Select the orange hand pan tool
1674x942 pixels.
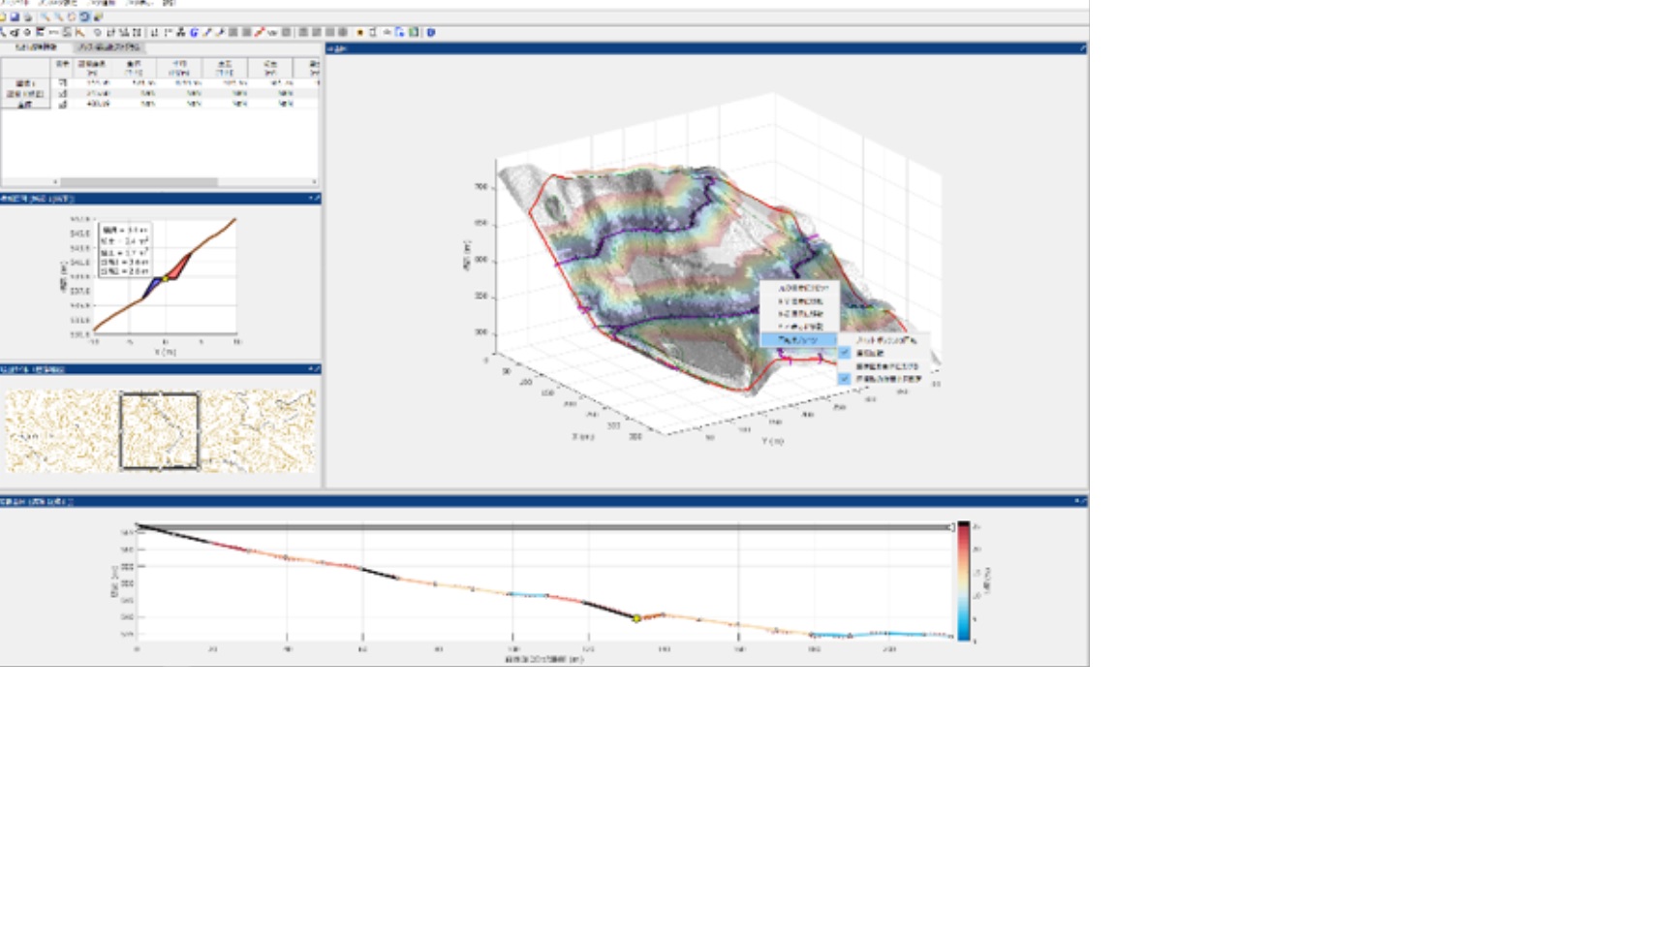coord(72,16)
